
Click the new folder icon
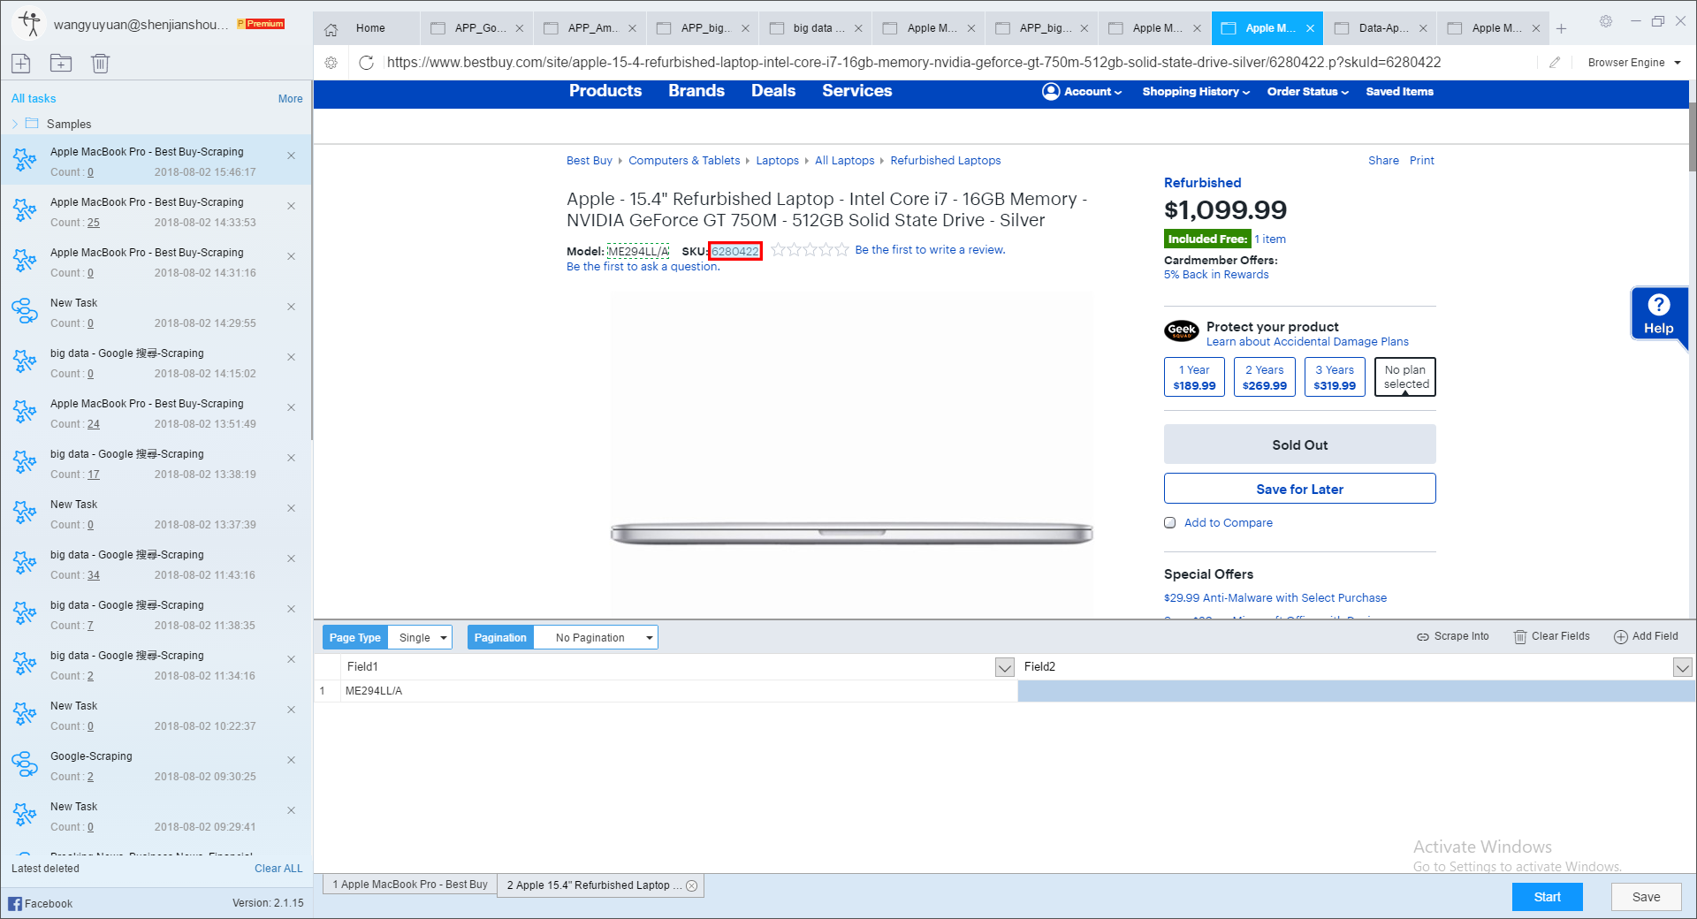61,63
